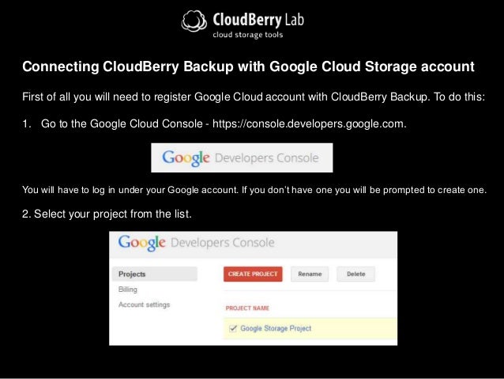Click the CloudBerry Lab title text
Image resolution: width=504 pixels, height=379 pixels.
[x=258, y=20]
